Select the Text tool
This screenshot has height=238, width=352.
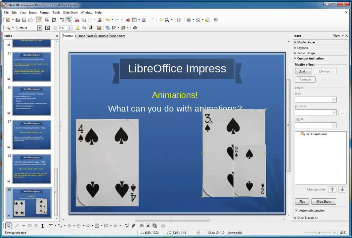pyautogui.click(x=42, y=226)
